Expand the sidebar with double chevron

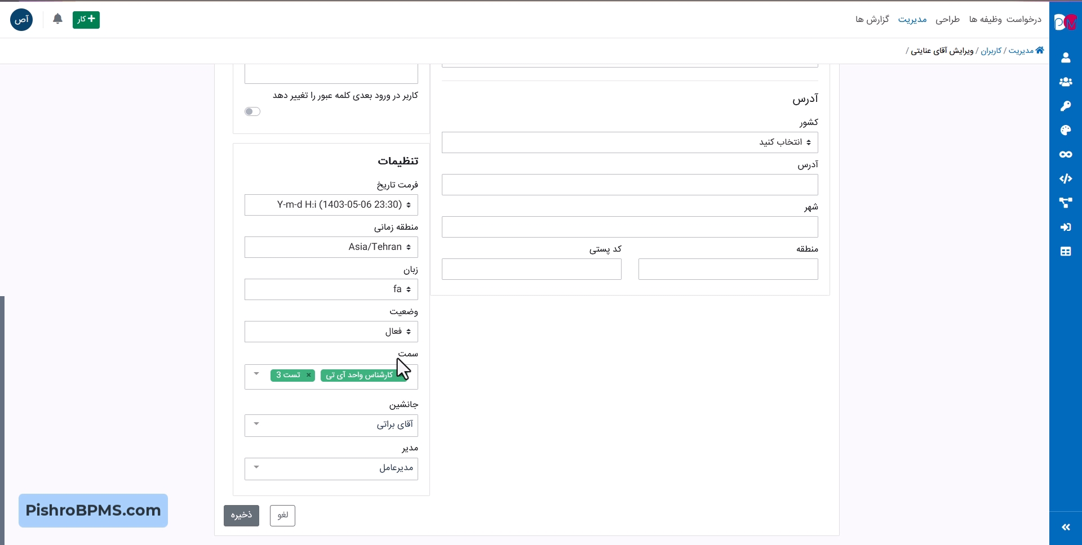(x=1065, y=527)
